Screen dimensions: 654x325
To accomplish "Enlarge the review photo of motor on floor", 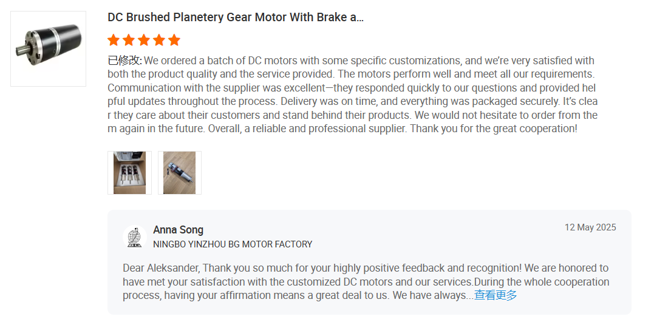I will click(x=180, y=173).
